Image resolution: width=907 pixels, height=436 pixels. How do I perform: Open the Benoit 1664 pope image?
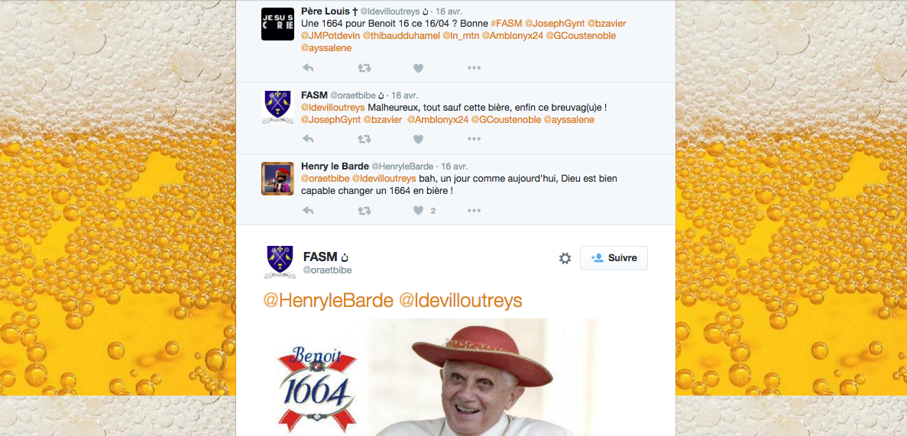429,377
